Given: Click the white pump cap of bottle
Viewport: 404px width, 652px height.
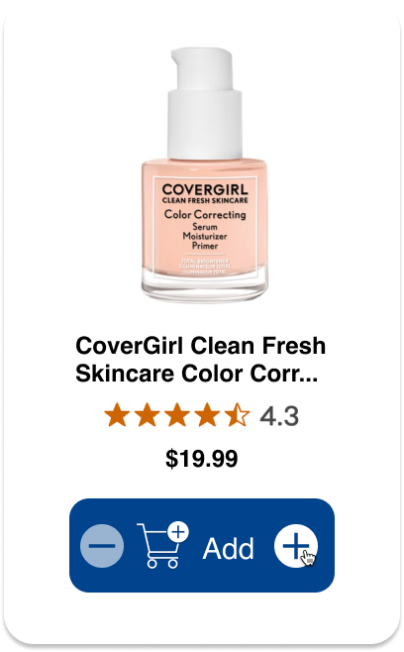Looking at the screenshot, I should click(205, 103).
